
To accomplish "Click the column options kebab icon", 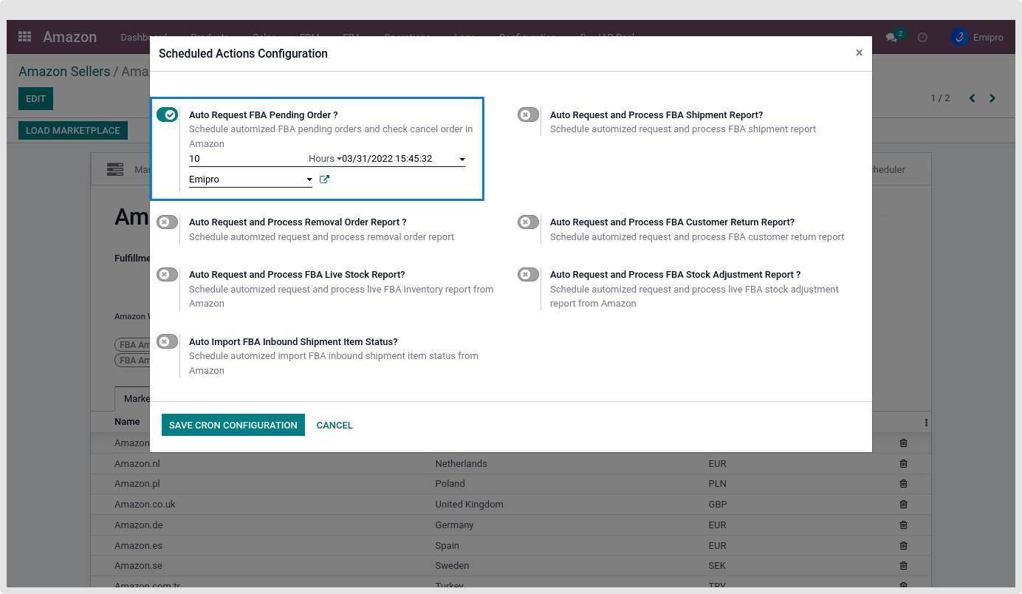I will tap(926, 423).
